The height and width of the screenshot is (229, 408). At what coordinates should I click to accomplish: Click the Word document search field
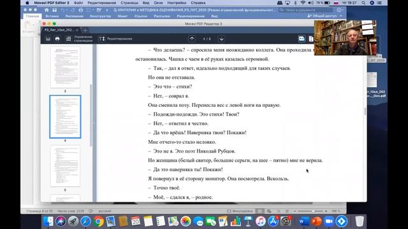click(306, 10)
